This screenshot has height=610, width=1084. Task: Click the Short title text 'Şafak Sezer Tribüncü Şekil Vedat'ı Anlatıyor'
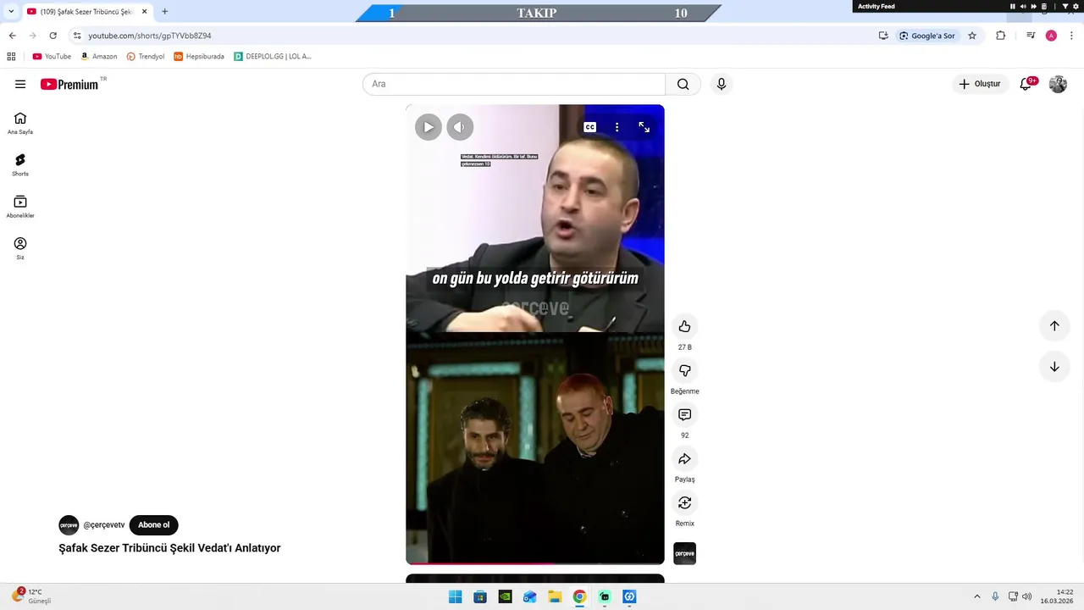tap(169, 548)
